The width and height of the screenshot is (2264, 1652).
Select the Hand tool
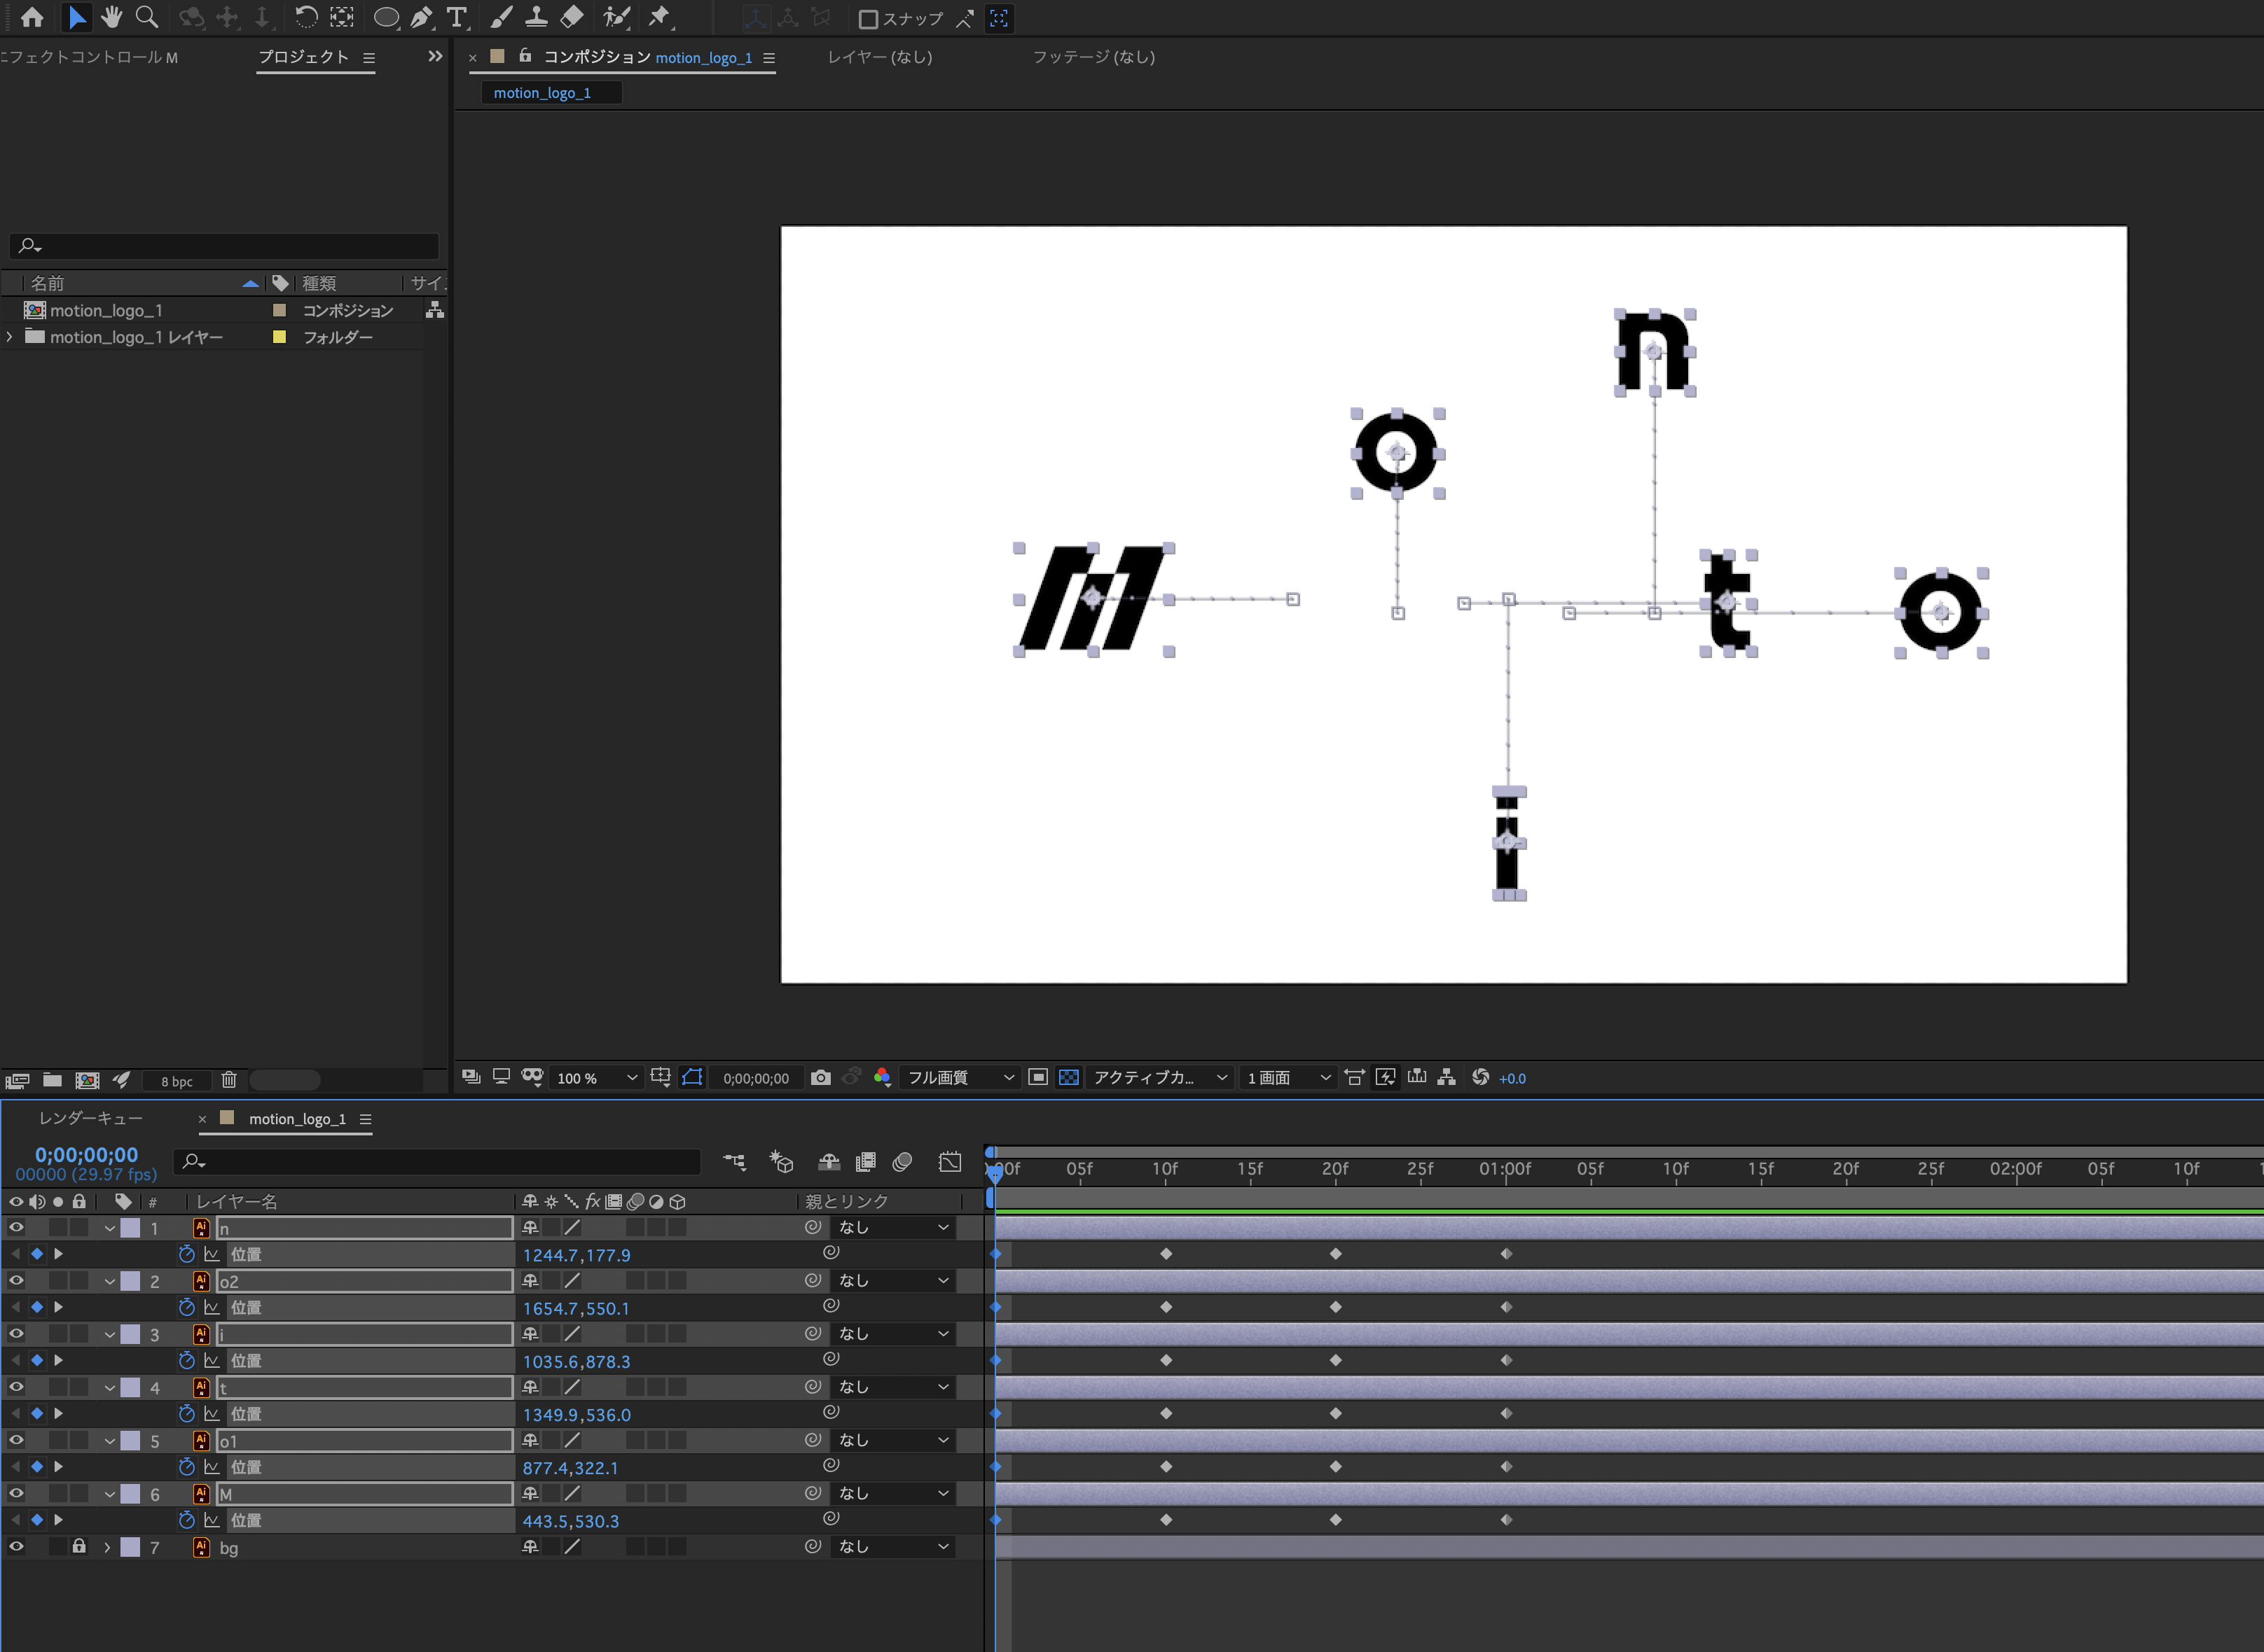click(113, 17)
